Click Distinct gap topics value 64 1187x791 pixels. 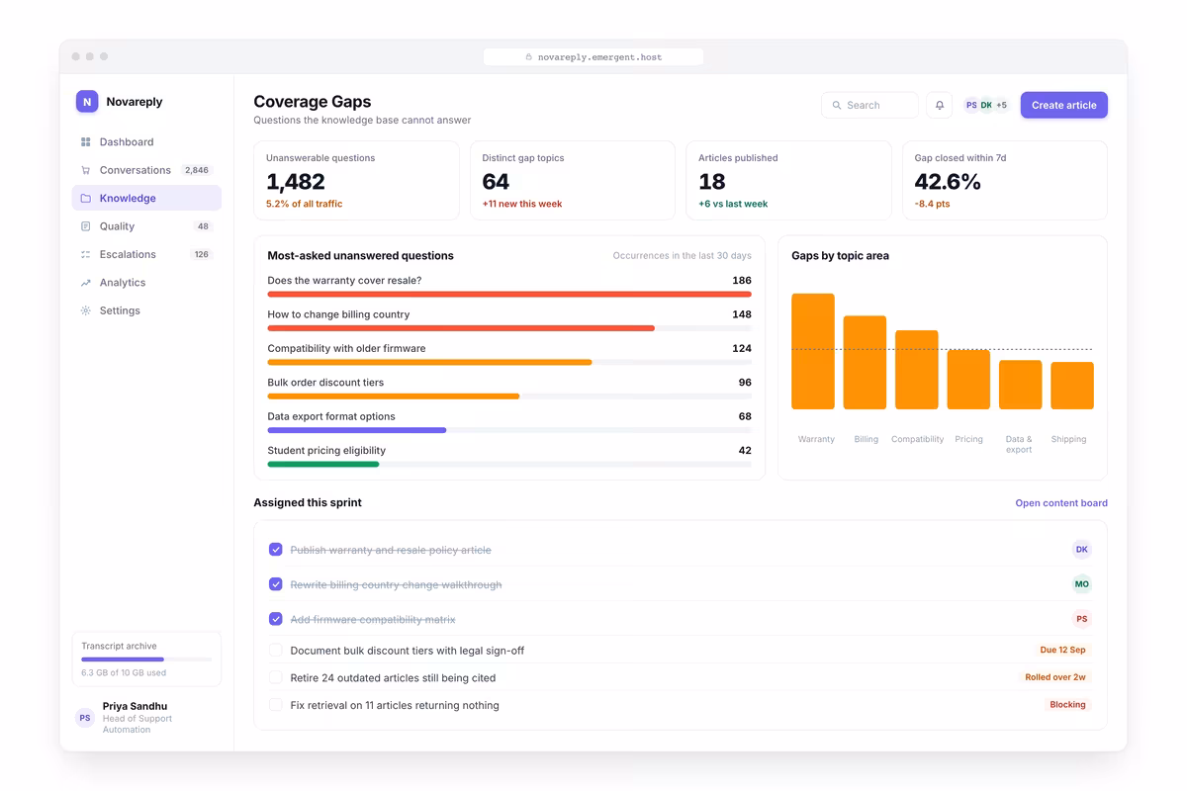(496, 182)
